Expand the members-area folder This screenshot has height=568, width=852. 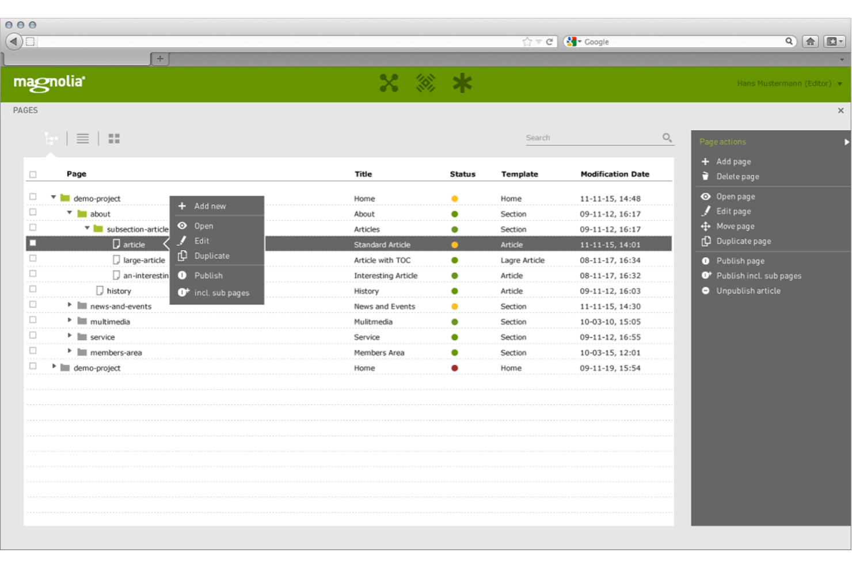coord(70,351)
